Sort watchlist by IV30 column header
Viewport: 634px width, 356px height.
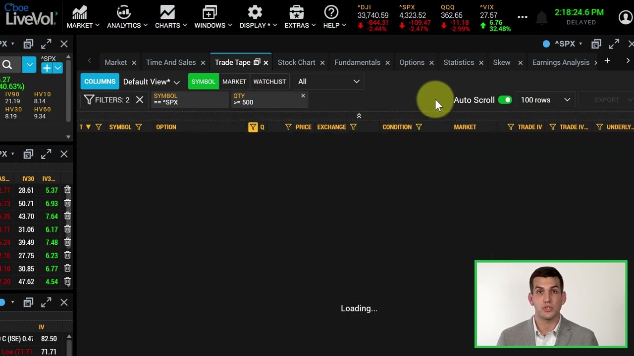coord(28,178)
